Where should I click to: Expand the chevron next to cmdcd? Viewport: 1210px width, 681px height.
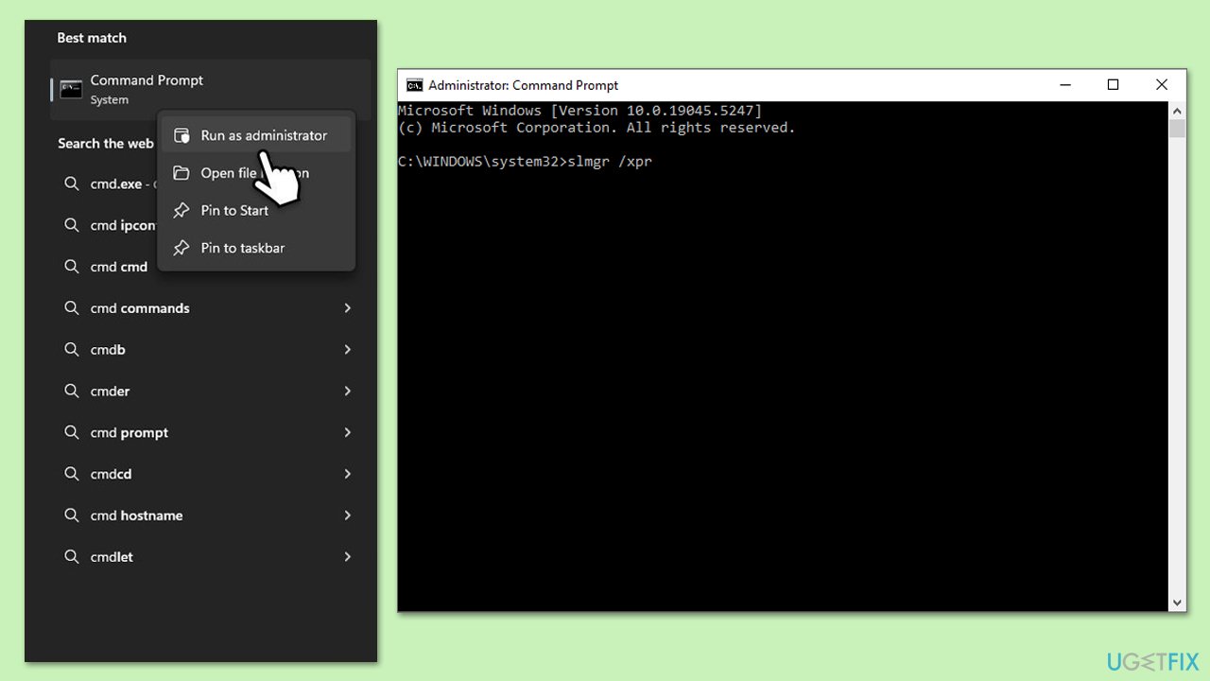coord(347,474)
